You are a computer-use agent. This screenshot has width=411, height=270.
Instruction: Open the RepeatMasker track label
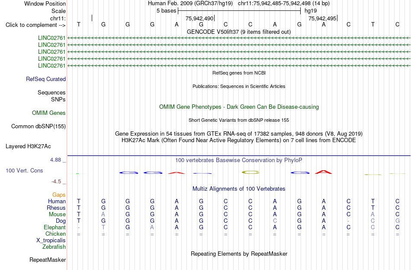pos(48,260)
